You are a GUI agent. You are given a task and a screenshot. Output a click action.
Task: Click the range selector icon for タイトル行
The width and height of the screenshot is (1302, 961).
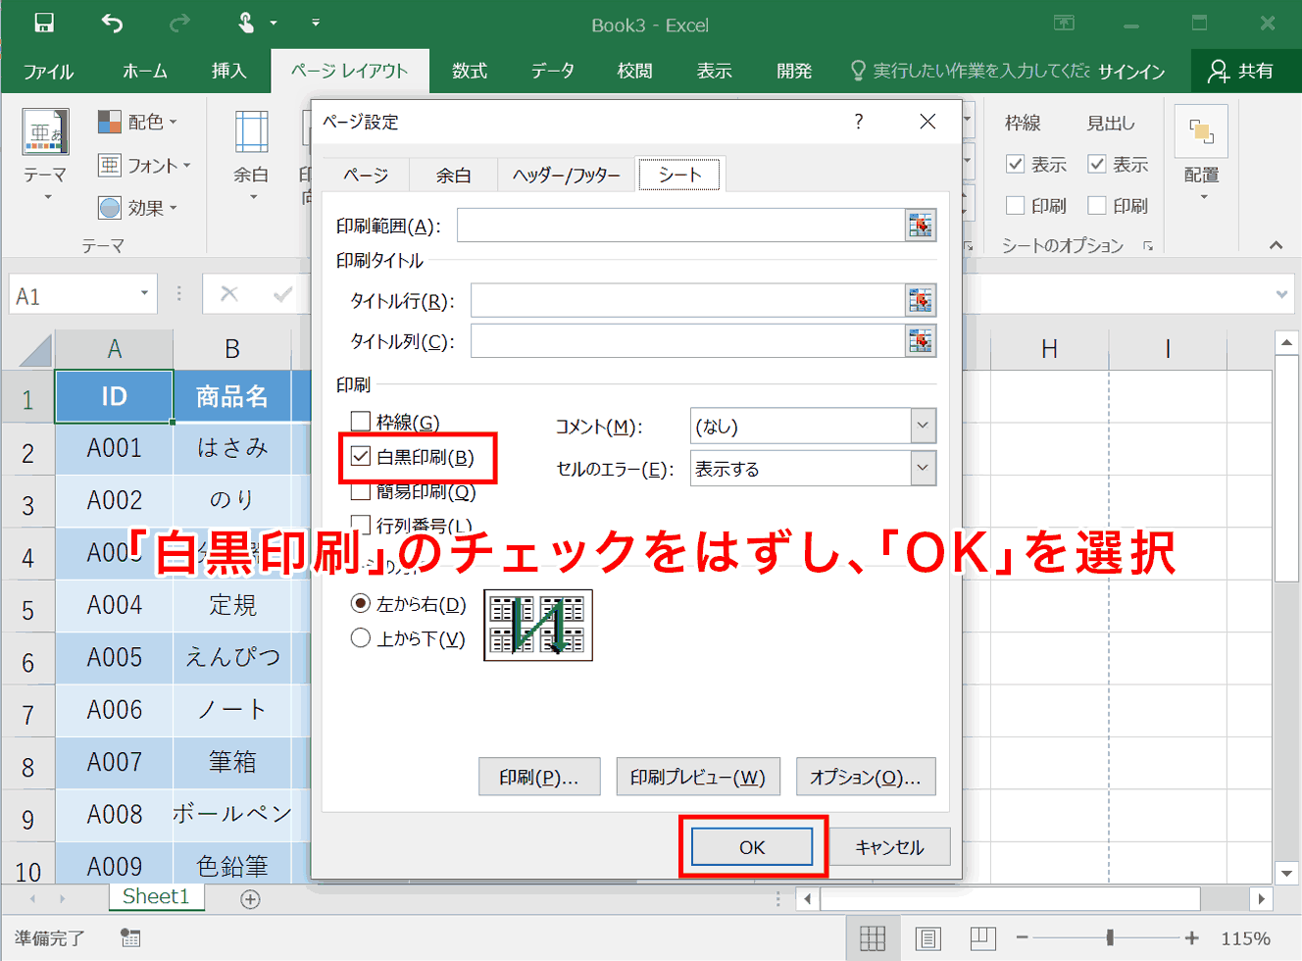(x=921, y=300)
